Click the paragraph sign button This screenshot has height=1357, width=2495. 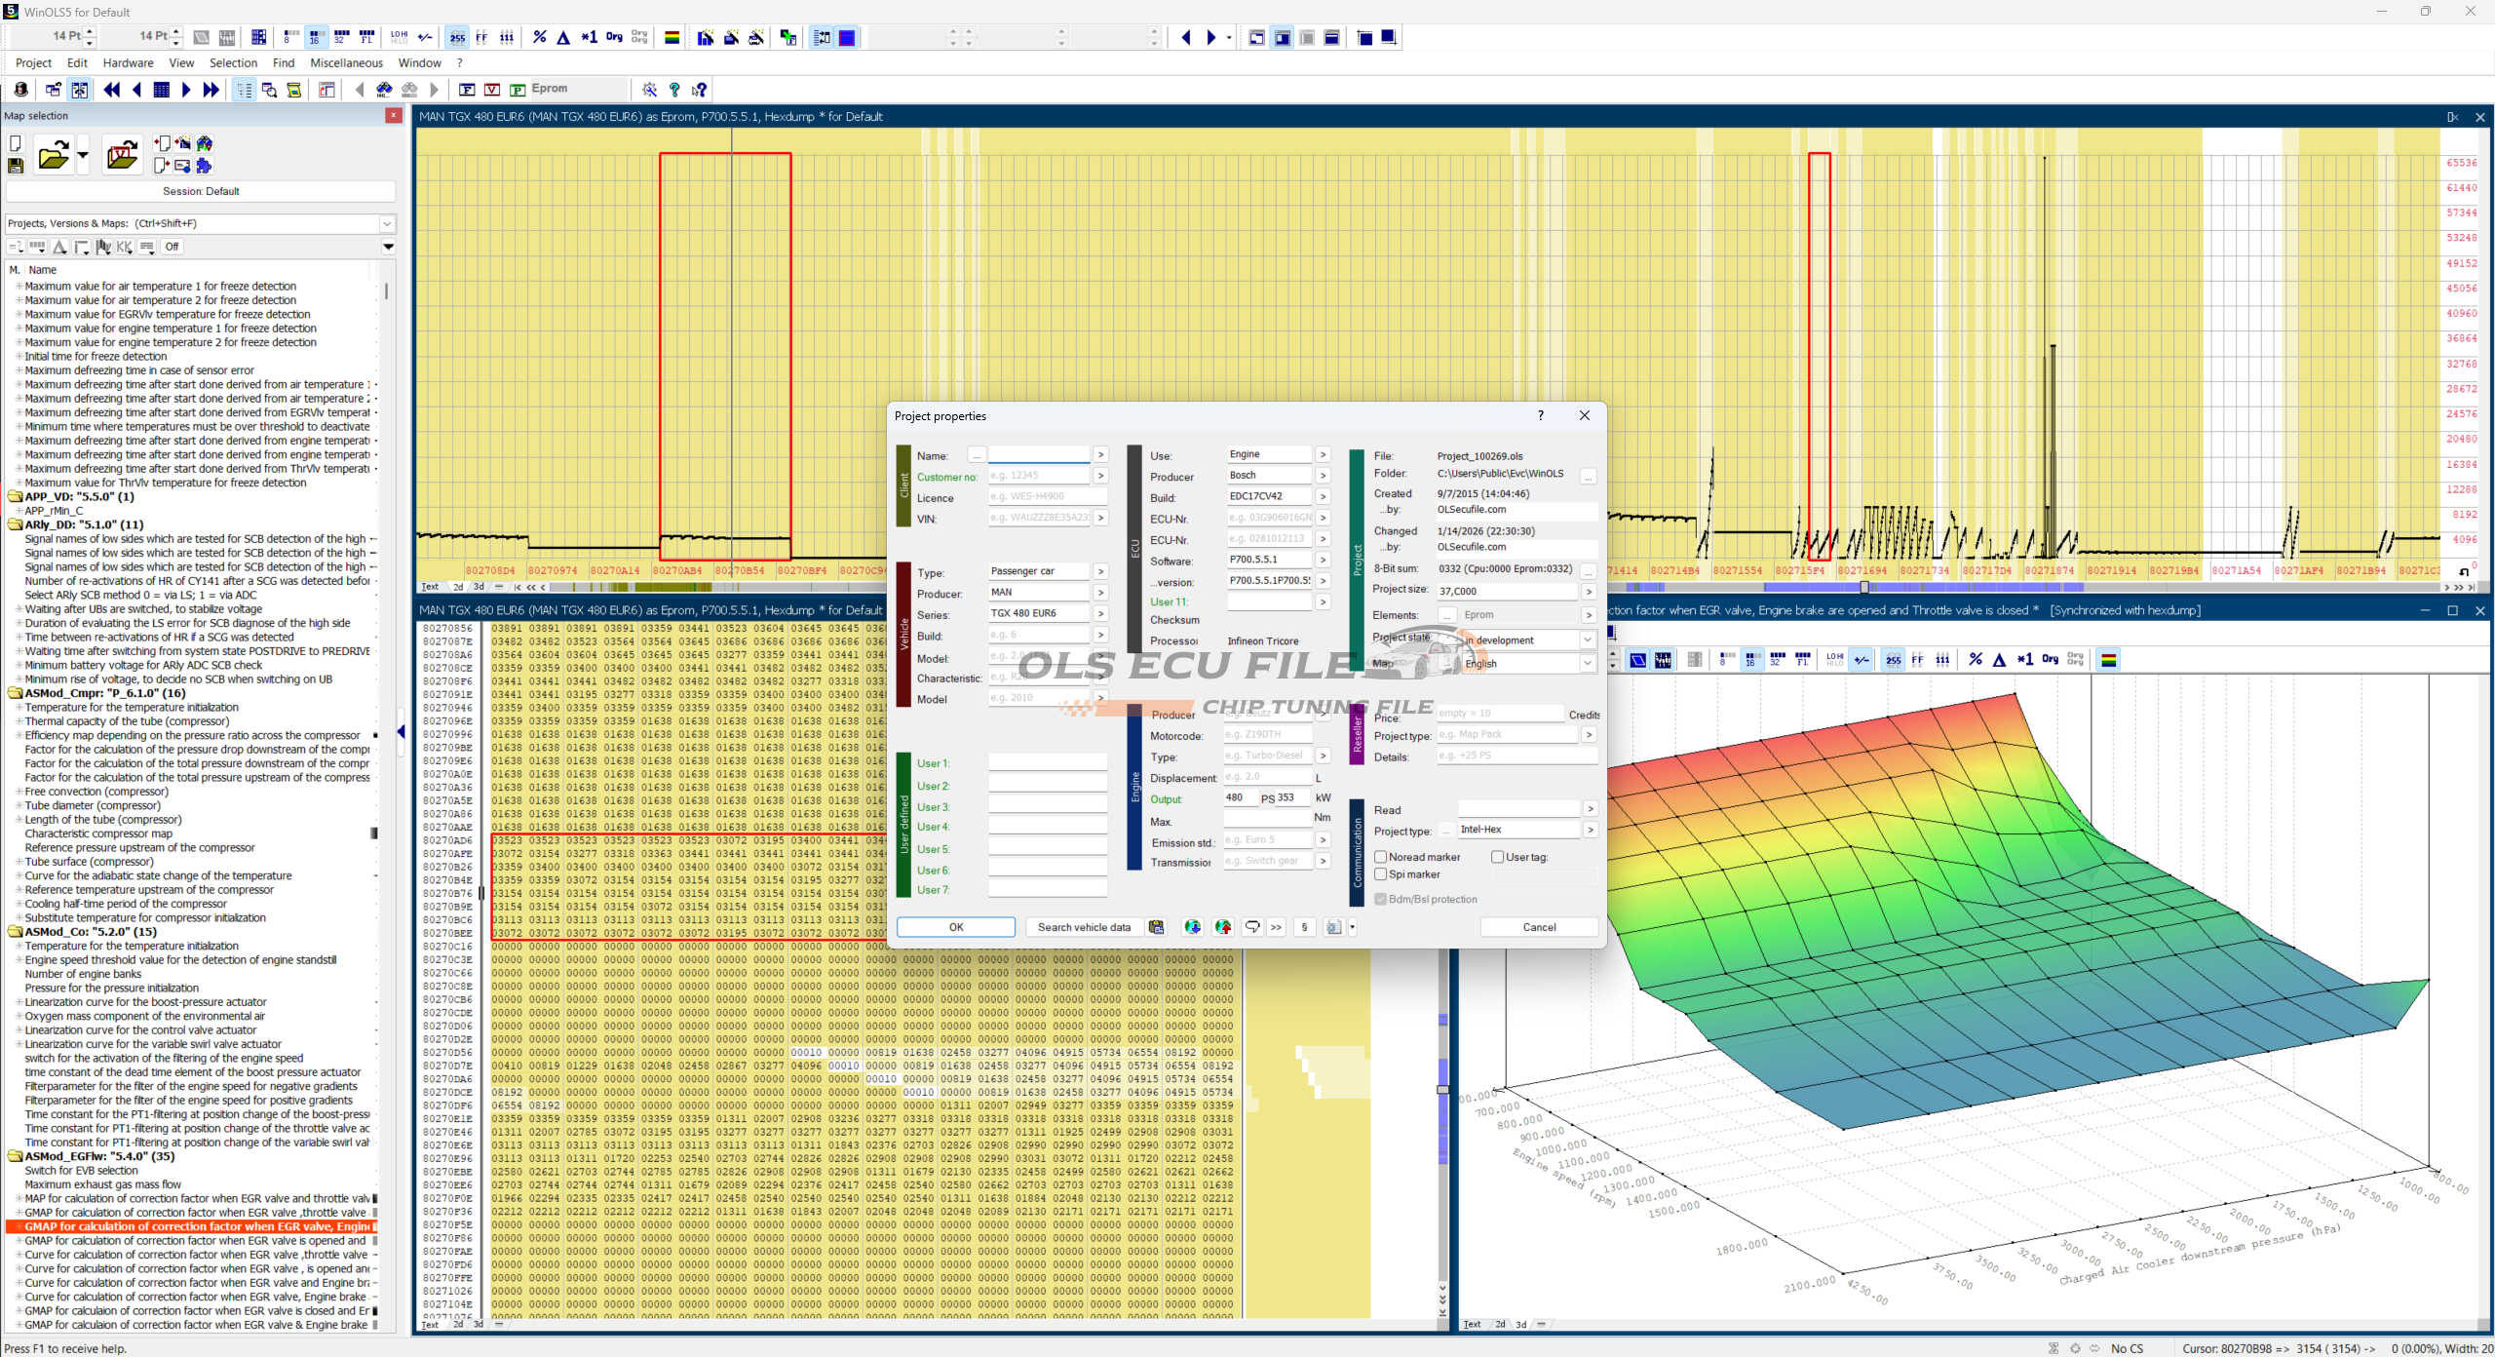click(1304, 927)
